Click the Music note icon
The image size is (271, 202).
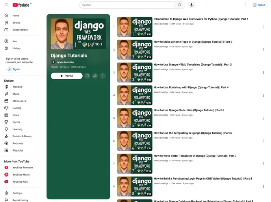coord(6,94)
